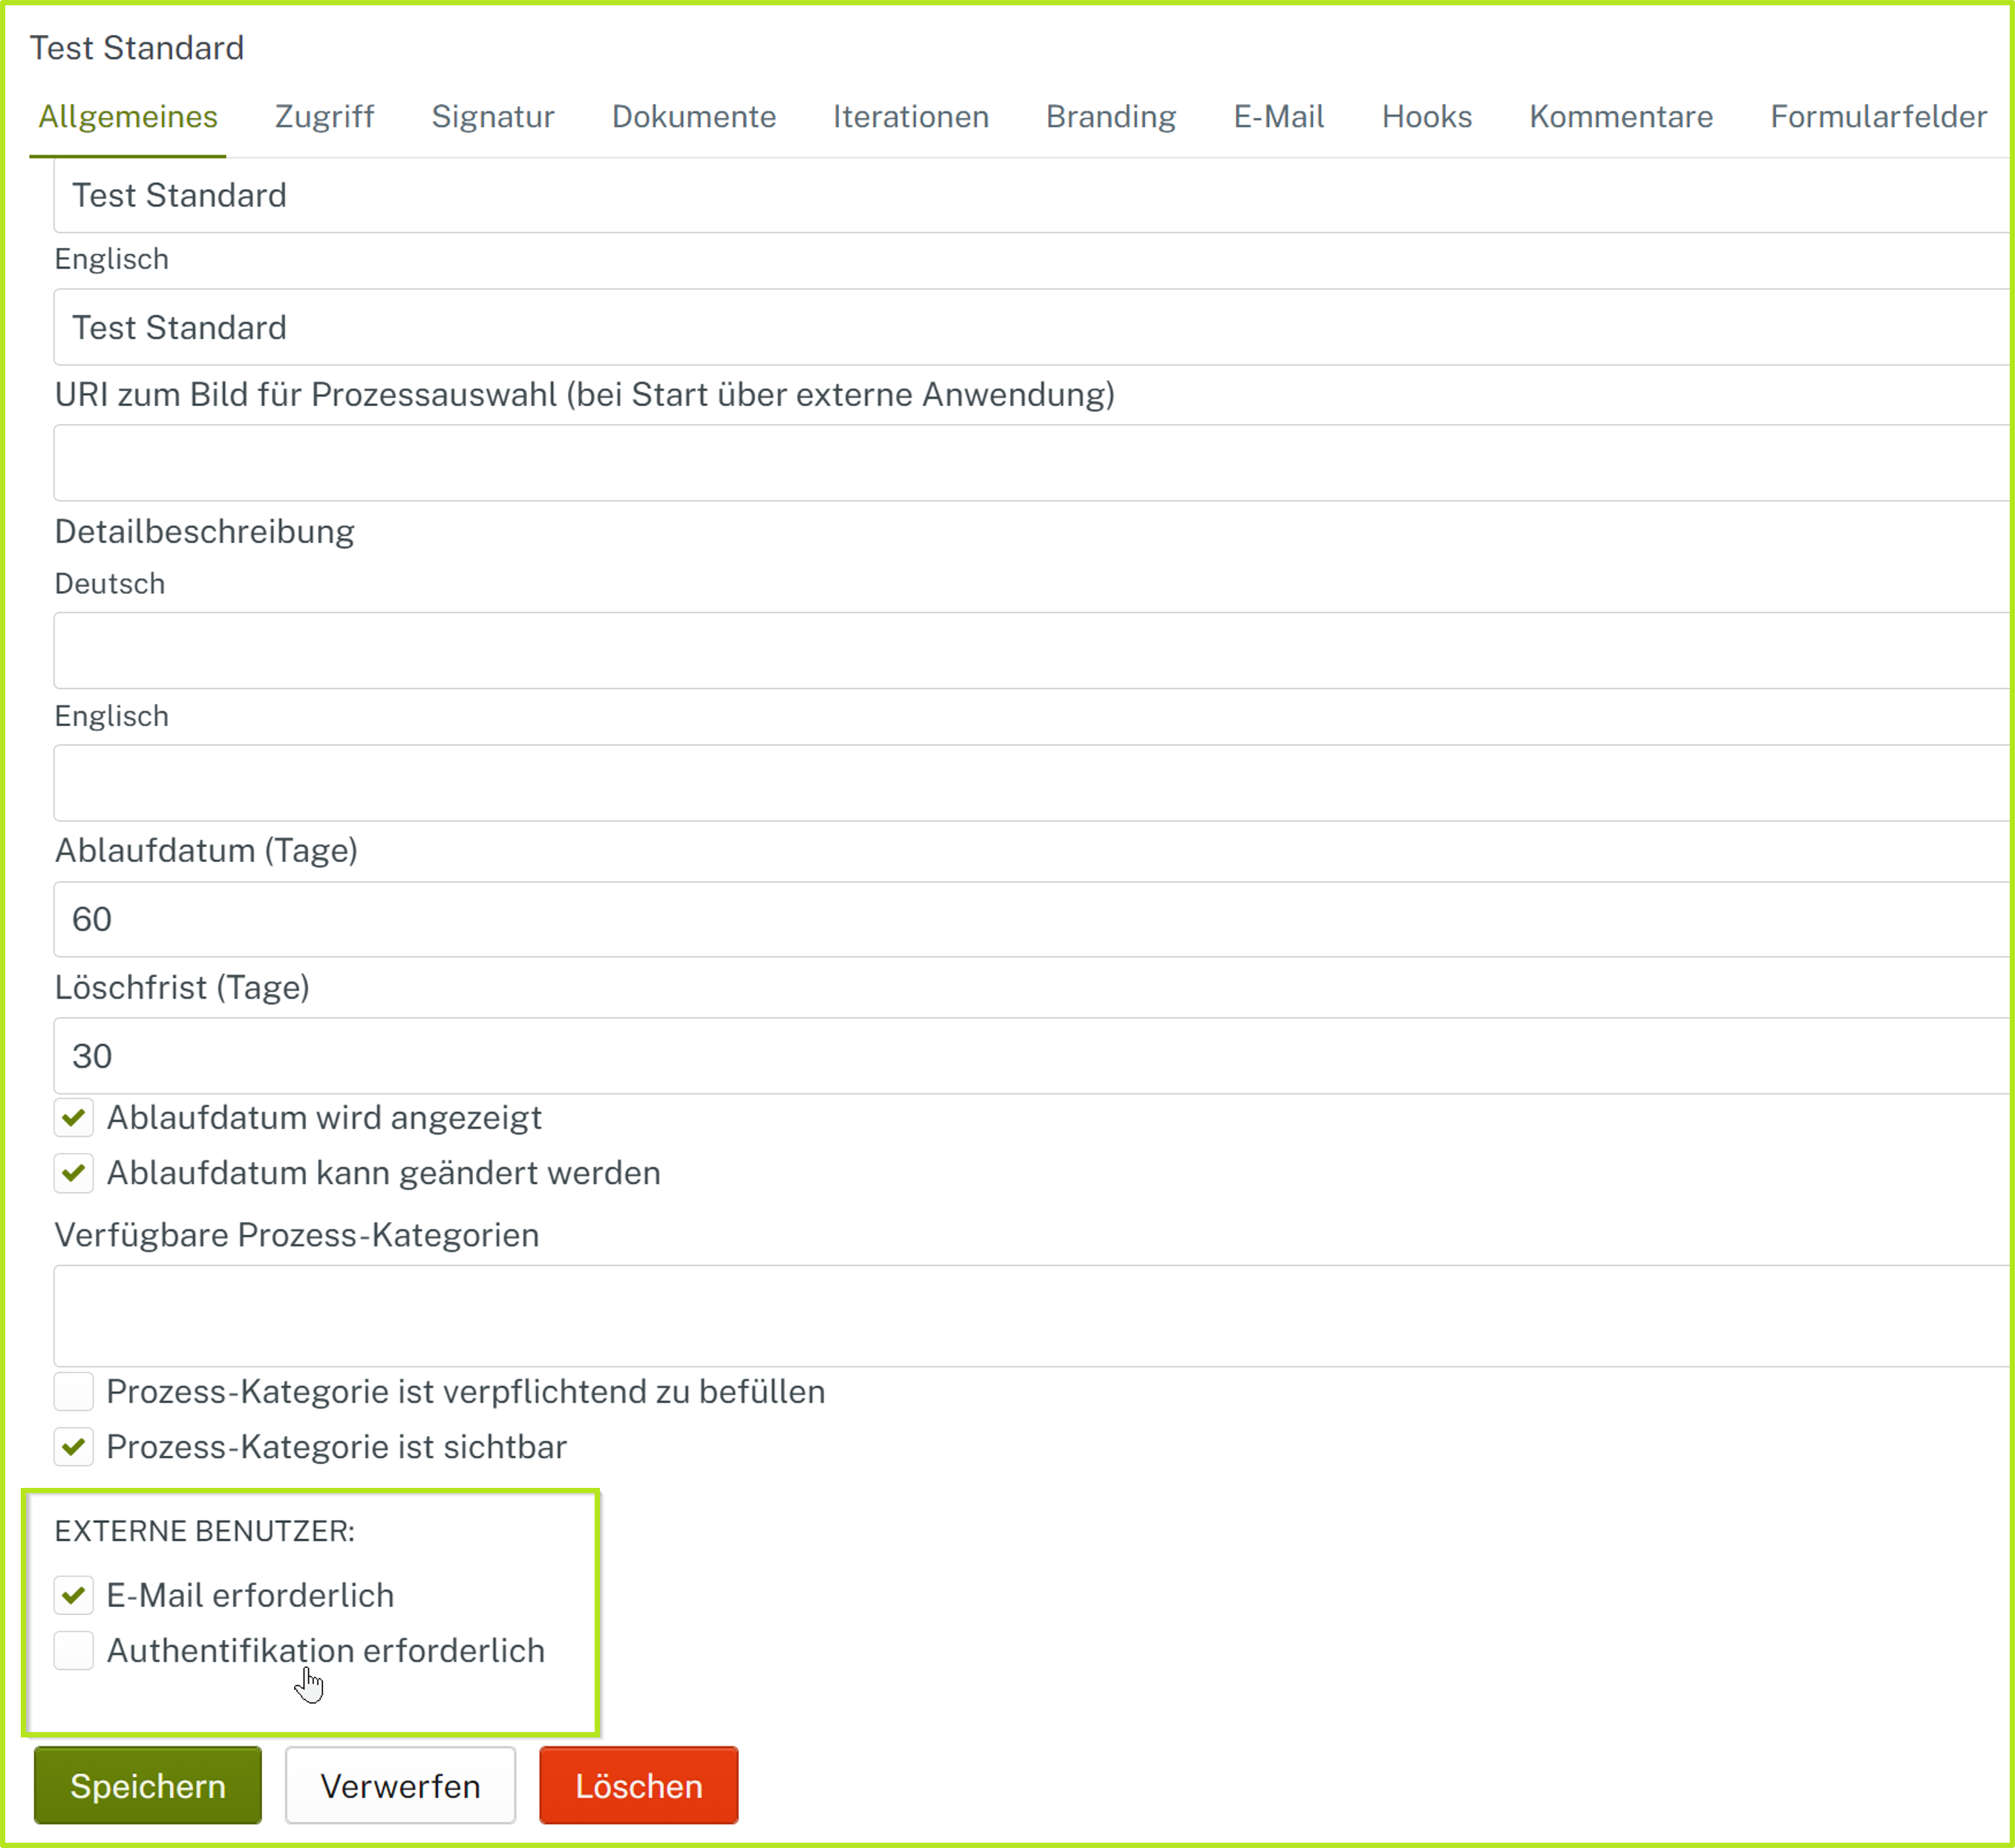Enable Prozess-Kategorie ist verpflichtend zu befüllen
This screenshot has width=2015, height=1848.
point(74,1391)
